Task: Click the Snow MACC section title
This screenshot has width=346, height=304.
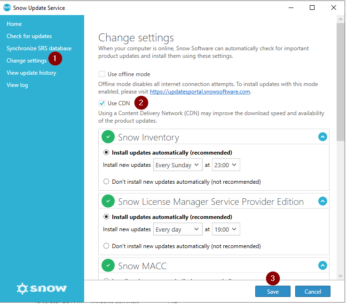Action: (x=142, y=266)
